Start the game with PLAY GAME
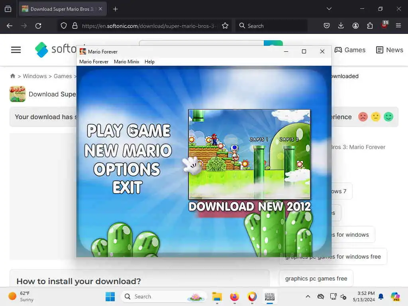Image resolution: width=408 pixels, height=306 pixels. tap(129, 130)
